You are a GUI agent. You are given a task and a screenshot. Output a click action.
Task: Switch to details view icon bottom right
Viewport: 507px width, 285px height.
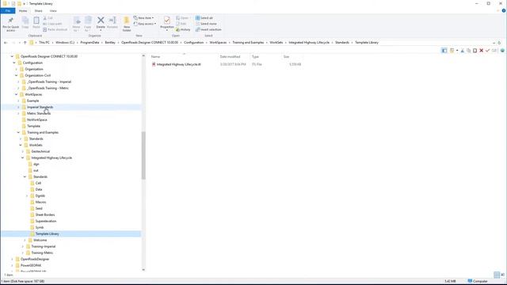tap(497, 275)
